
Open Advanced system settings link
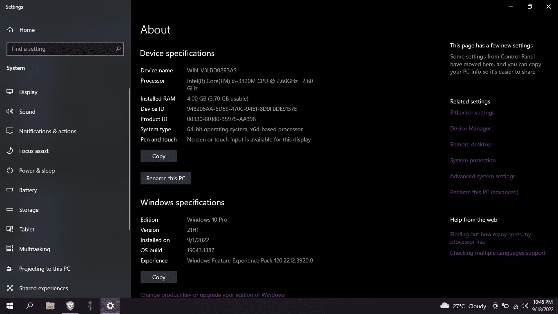coord(483,176)
